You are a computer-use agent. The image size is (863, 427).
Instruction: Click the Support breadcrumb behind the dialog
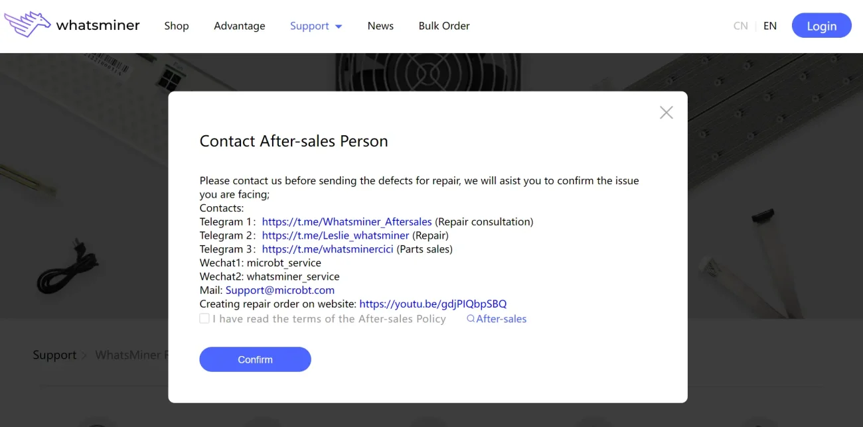click(54, 355)
